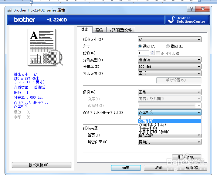
Task: Open Brother SolutionsCenter link
Action: [187, 20]
